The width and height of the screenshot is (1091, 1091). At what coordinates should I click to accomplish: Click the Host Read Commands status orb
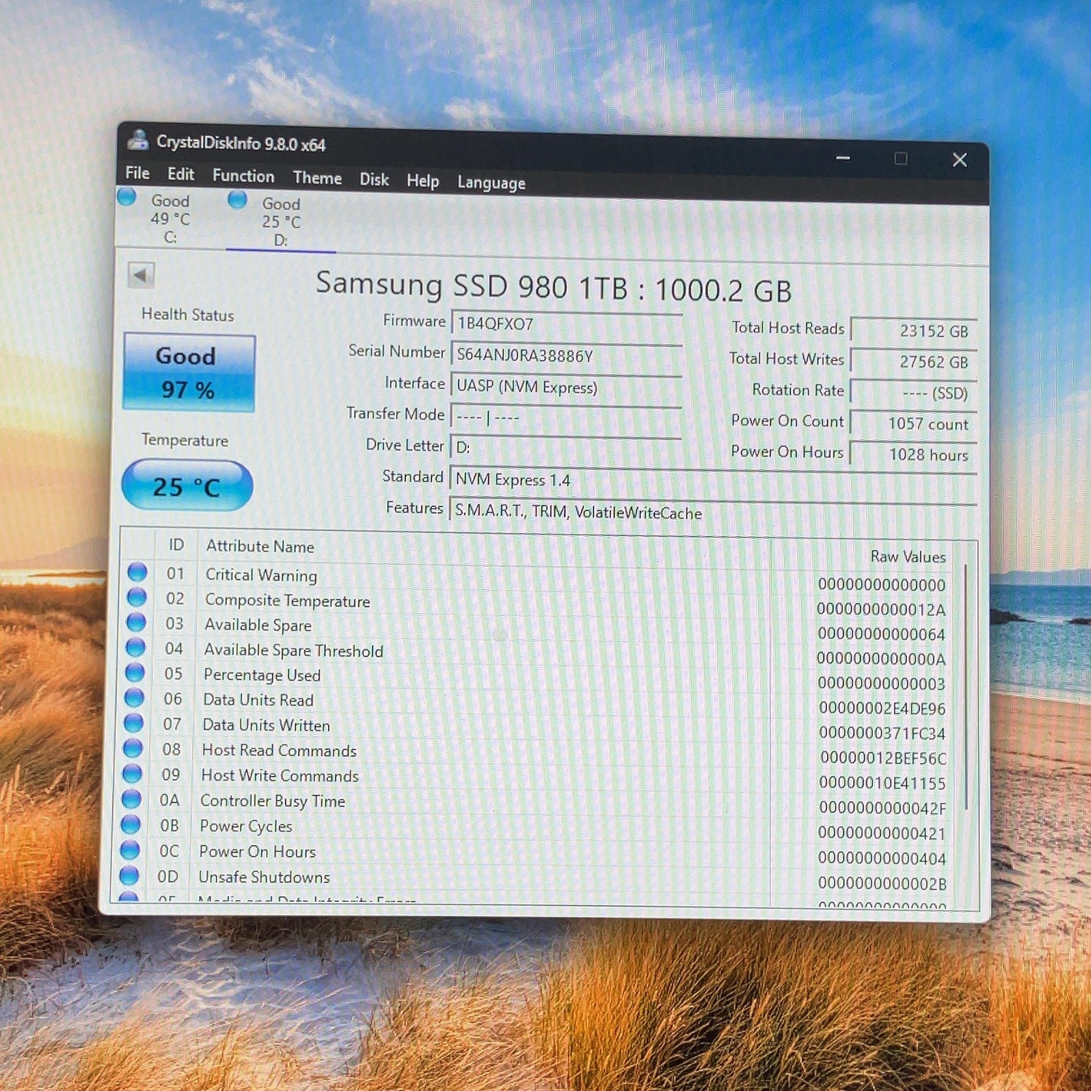132,748
